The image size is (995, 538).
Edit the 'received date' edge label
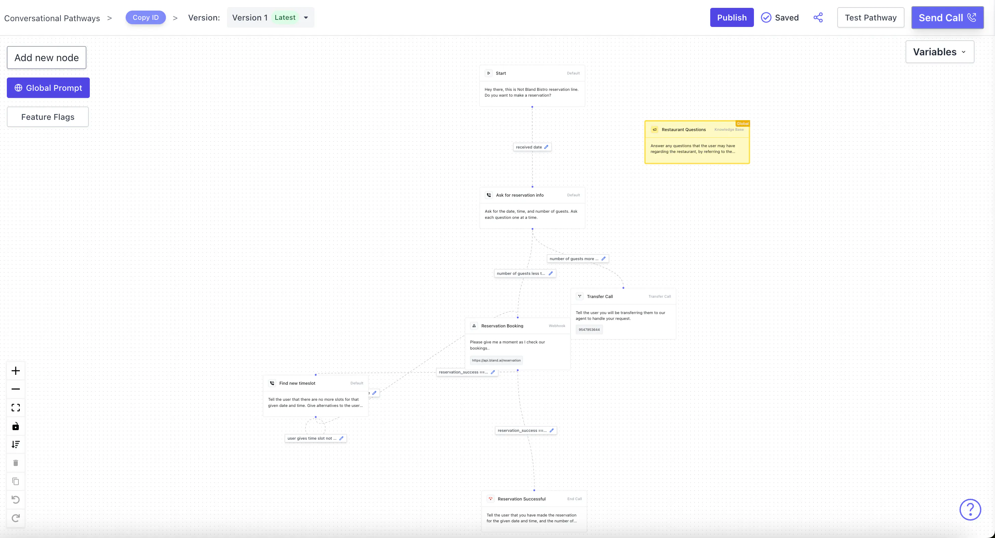pos(546,147)
